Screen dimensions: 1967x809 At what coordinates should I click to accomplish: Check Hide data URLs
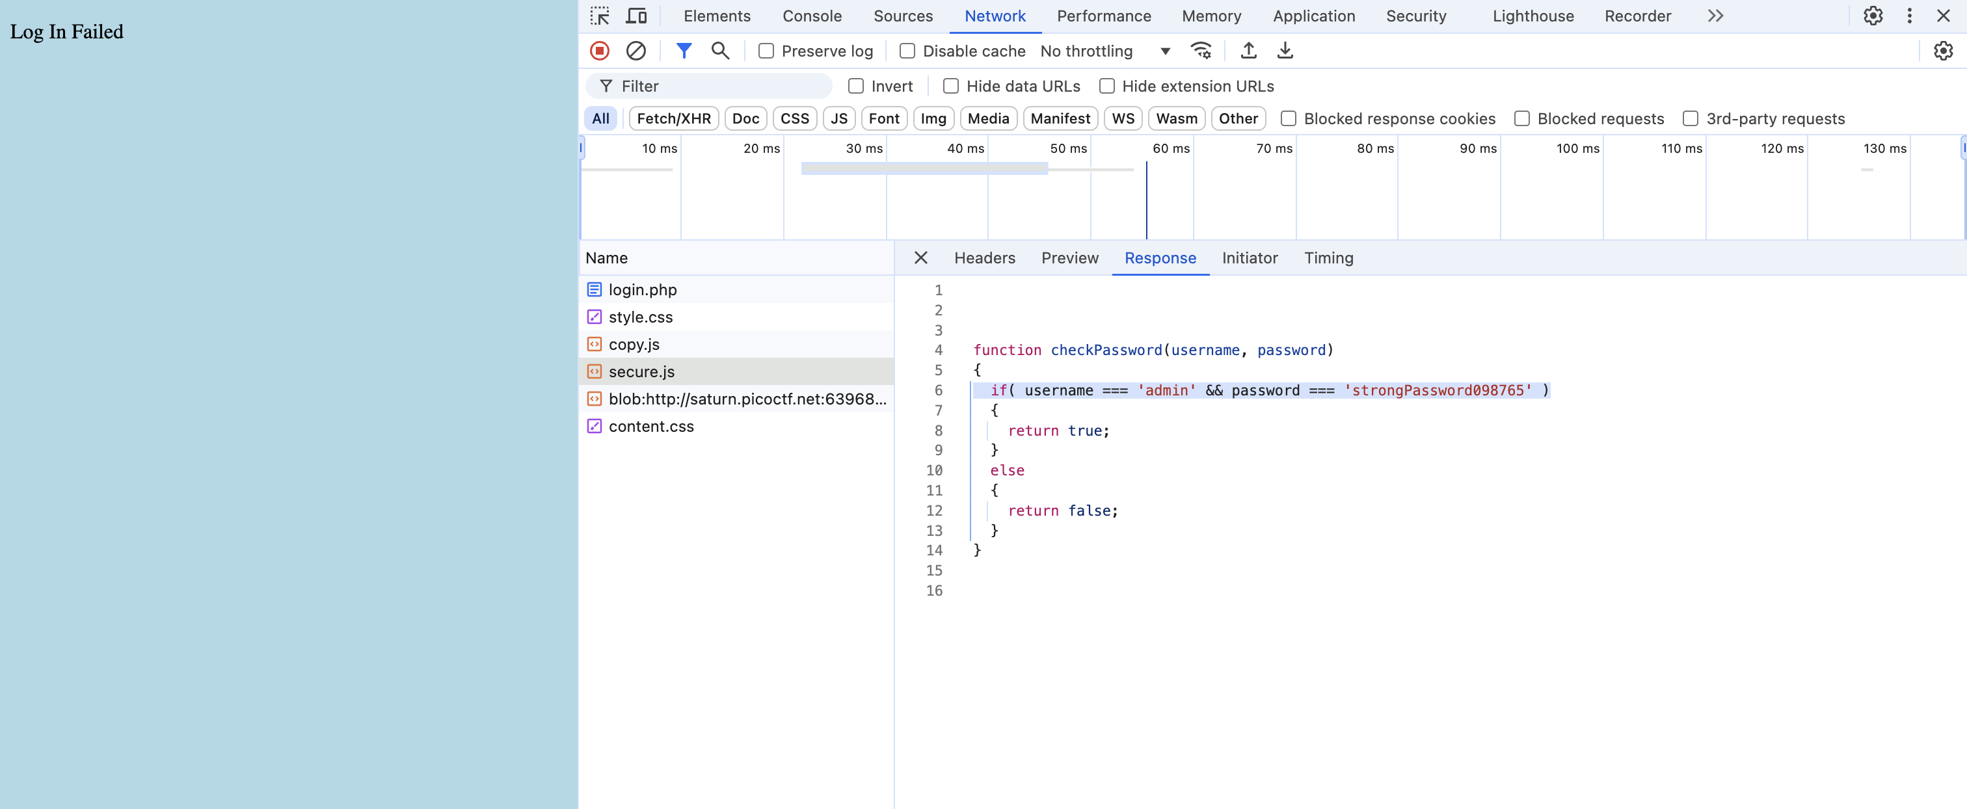click(x=951, y=86)
